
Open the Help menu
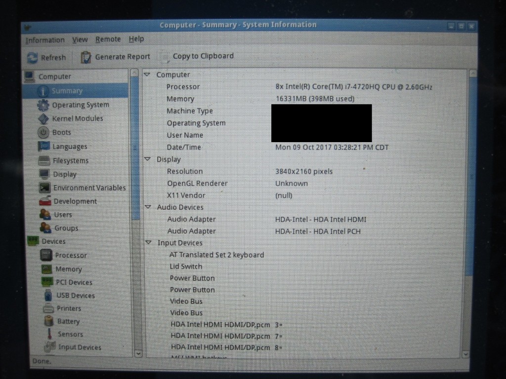(x=136, y=39)
